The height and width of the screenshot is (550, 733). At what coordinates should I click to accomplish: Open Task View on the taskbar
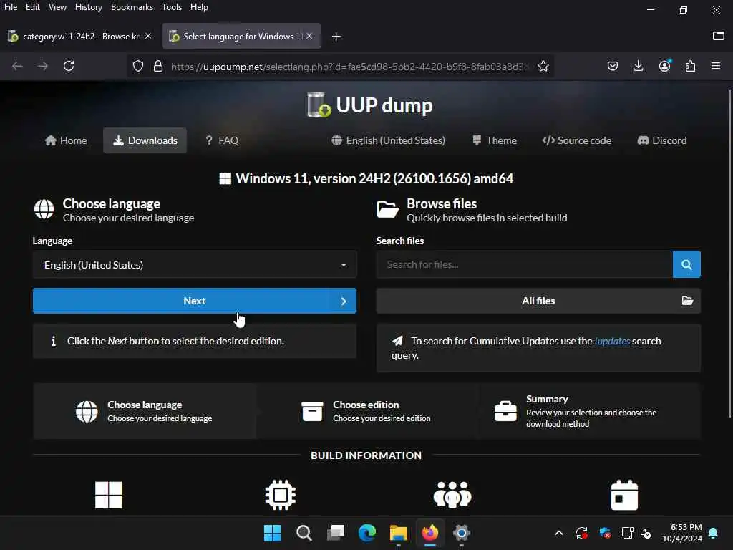[x=336, y=533]
